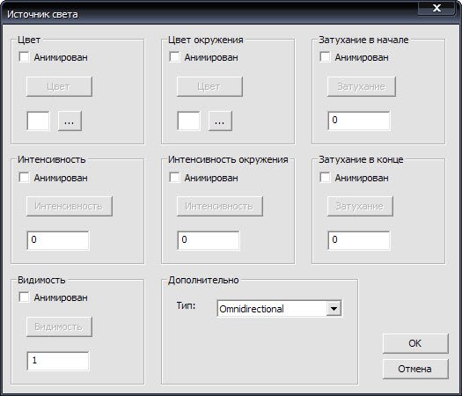Check Анимирован under Затухание в конце
This screenshot has width=462, height=396.
tap(325, 178)
